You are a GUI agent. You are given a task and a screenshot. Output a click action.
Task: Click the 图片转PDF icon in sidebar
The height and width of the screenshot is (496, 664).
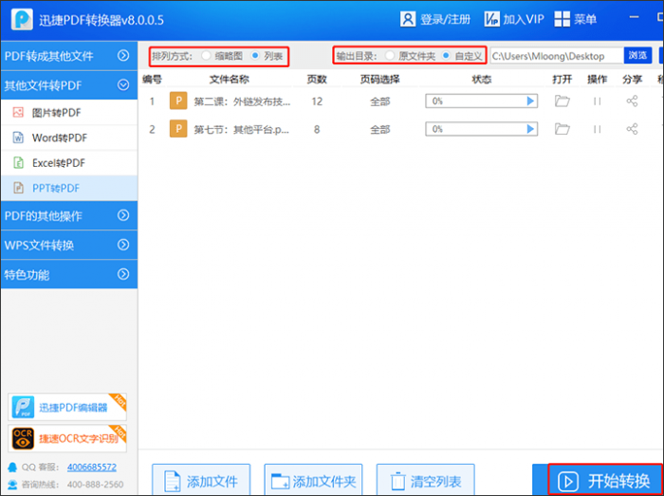[18, 113]
